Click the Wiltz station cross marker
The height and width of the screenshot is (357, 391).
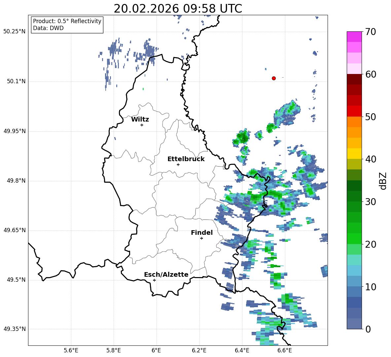coord(142,125)
